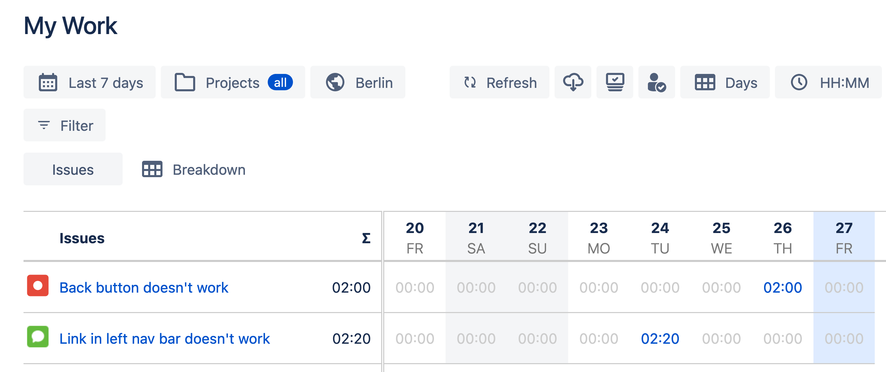Click the cloud download export icon
This screenshot has height=372, width=886.
573,82
